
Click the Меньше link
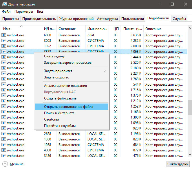click(x=17, y=164)
